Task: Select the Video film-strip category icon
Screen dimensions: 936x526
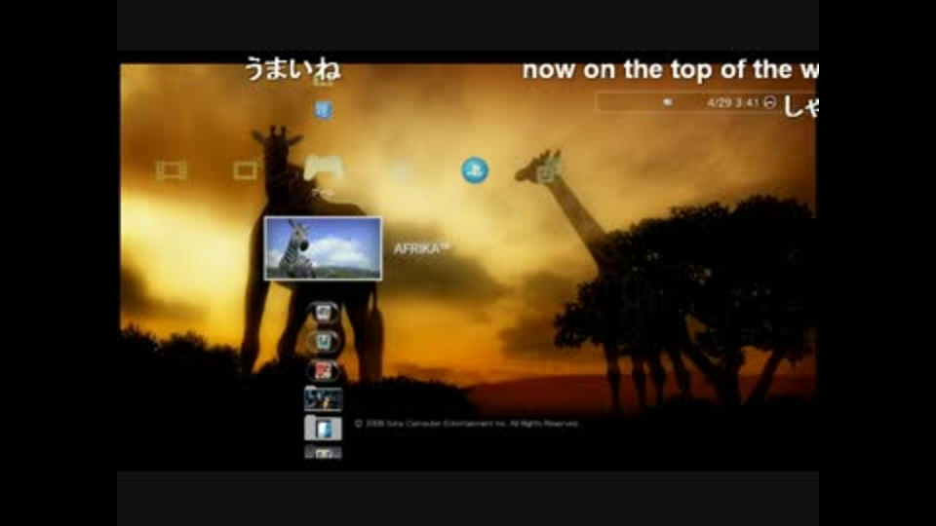Action: coord(172,170)
